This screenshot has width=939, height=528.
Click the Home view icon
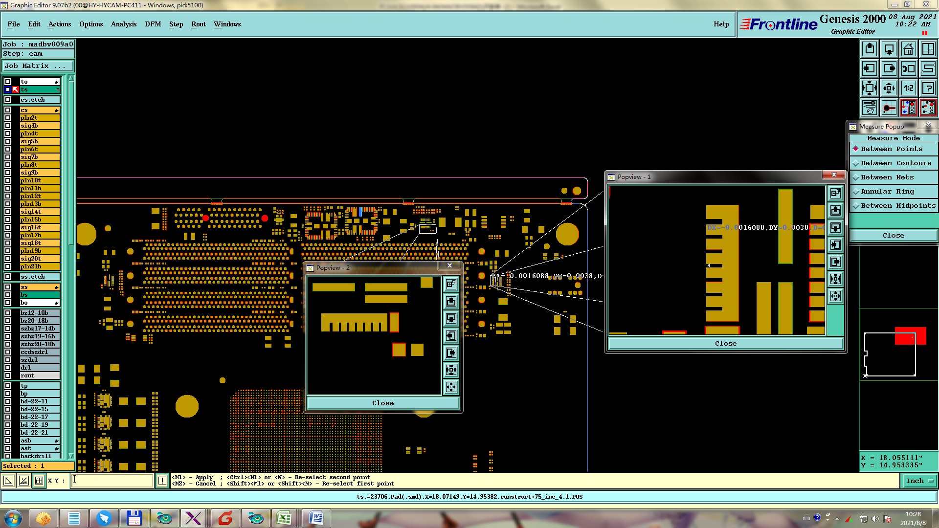pyautogui.click(x=908, y=49)
